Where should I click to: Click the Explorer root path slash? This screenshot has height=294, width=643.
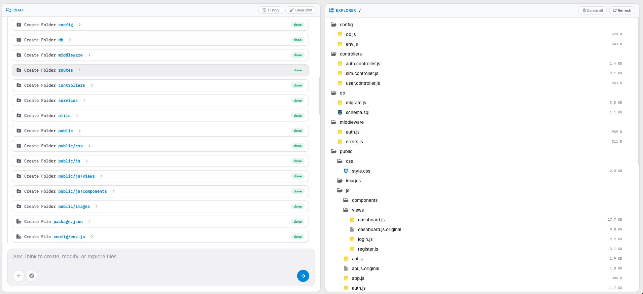(x=360, y=10)
